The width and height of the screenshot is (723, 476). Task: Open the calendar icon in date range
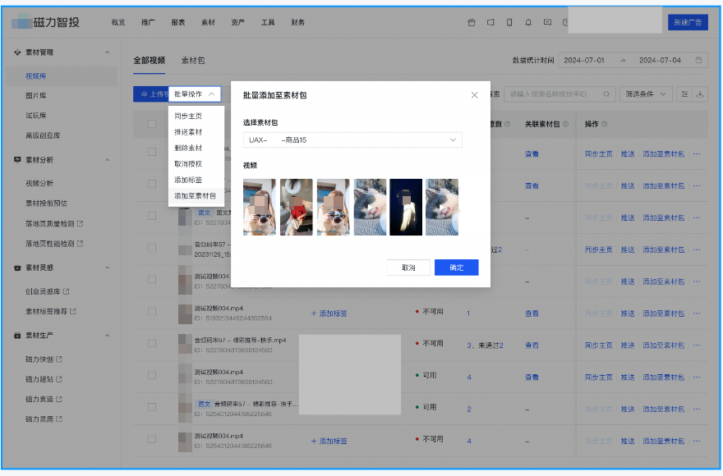pyautogui.click(x=698, y=60)
